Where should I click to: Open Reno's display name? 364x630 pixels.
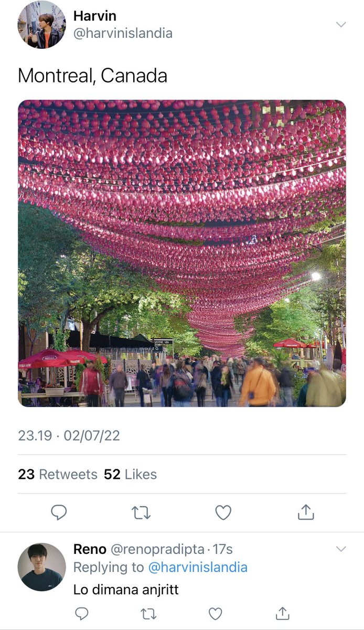pyautogui.click(x=89, y=549)
